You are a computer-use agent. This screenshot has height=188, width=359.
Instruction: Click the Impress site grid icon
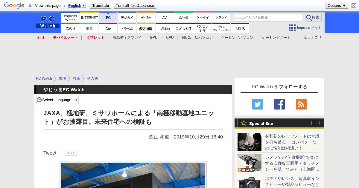[292, 28]
